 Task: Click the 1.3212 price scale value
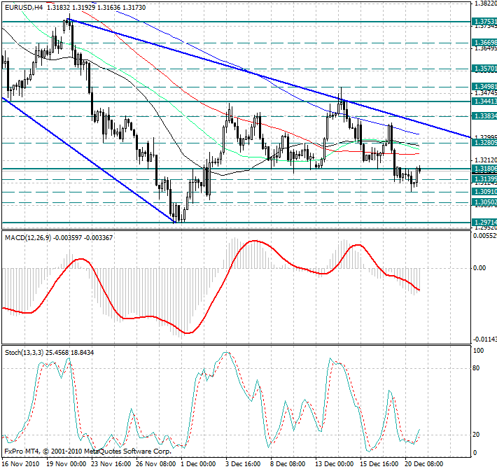[x=485, y=160]
